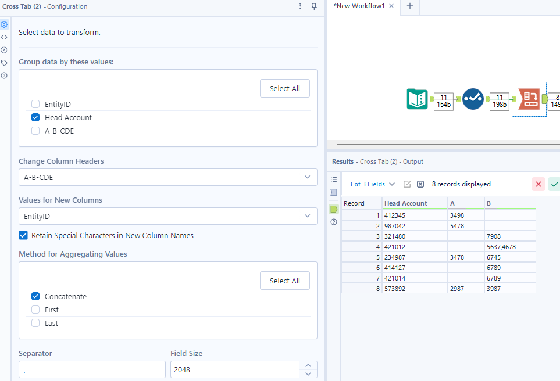Decrease Field Size with down arrow

[308, 373]
